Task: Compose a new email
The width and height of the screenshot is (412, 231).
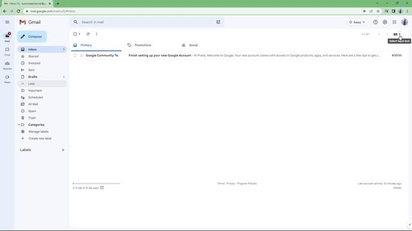Action: click(x=32, y=37)
